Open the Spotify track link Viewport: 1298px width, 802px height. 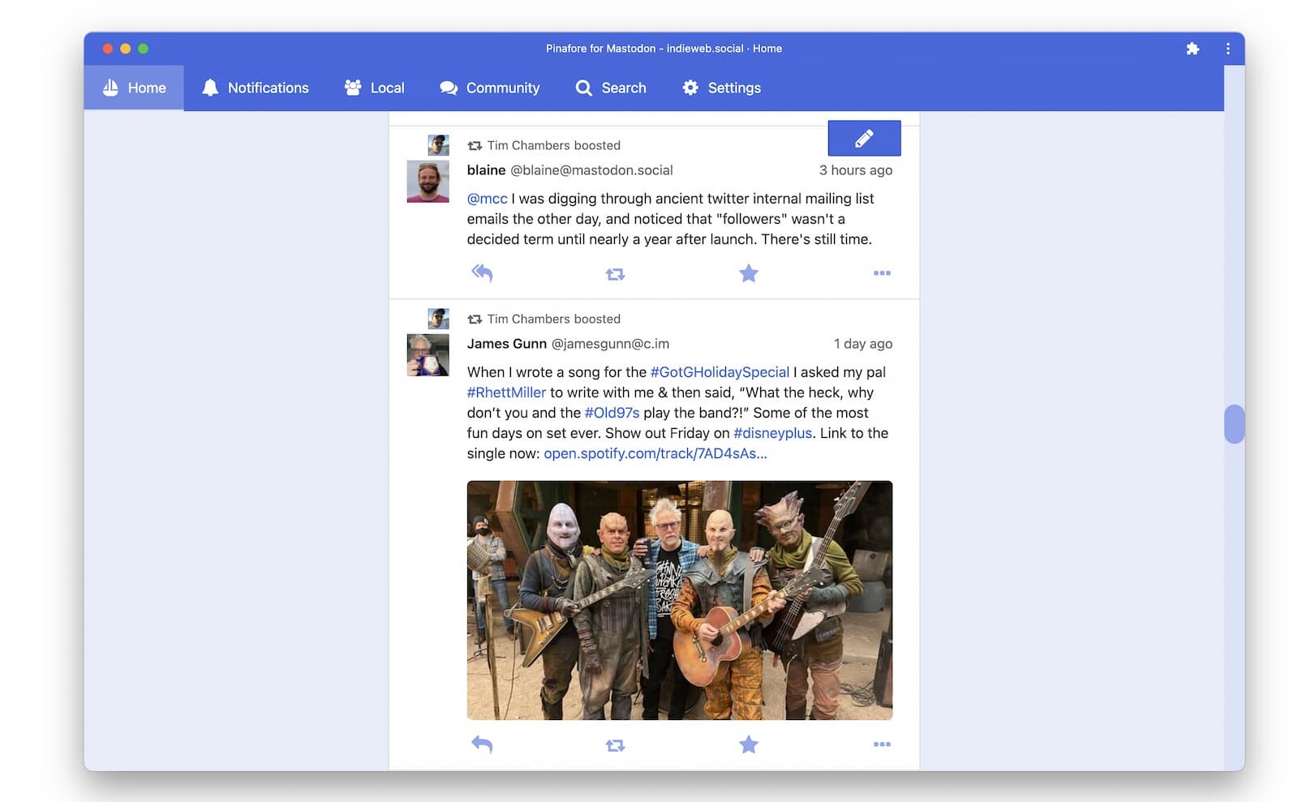[655, 453]
